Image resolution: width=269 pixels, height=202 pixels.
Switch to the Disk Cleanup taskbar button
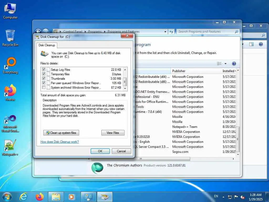(105, 197)
